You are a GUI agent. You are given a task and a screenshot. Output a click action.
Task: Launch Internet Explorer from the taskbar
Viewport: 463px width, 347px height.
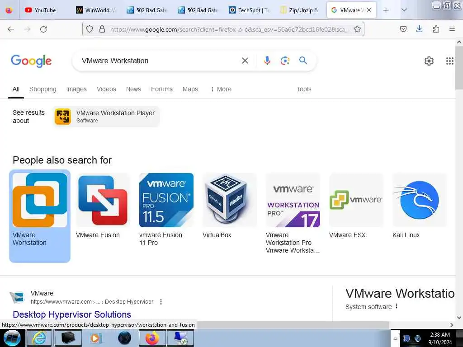click(39, 338)
